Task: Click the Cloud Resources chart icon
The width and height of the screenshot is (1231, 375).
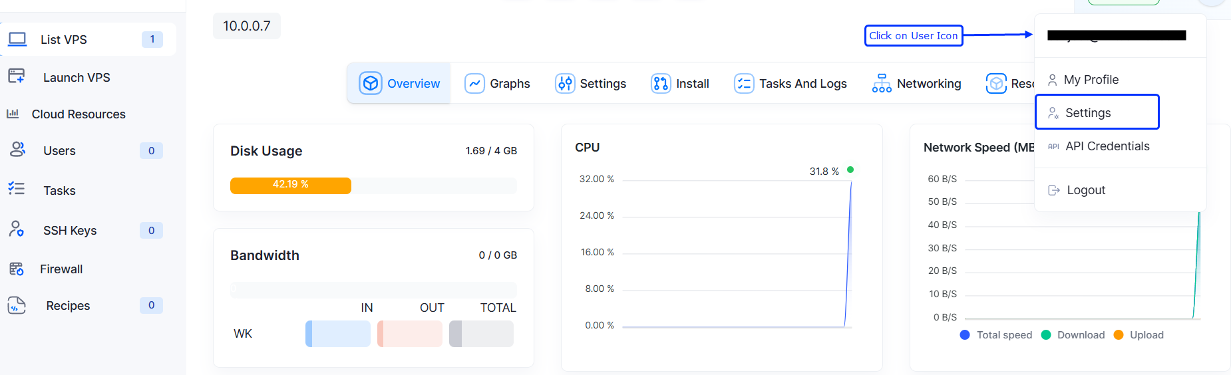Action: [13, 114]
